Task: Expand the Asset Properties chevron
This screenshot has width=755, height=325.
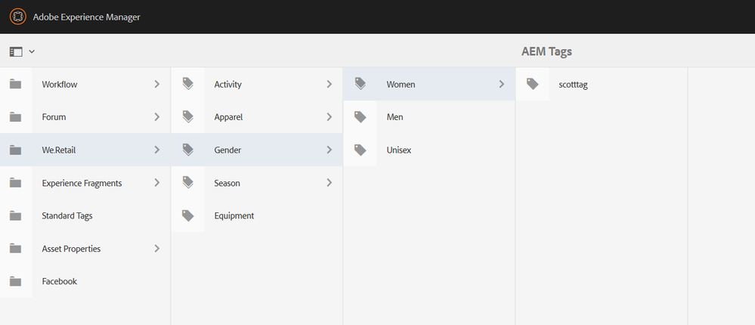Action: (x=157, y=249)
